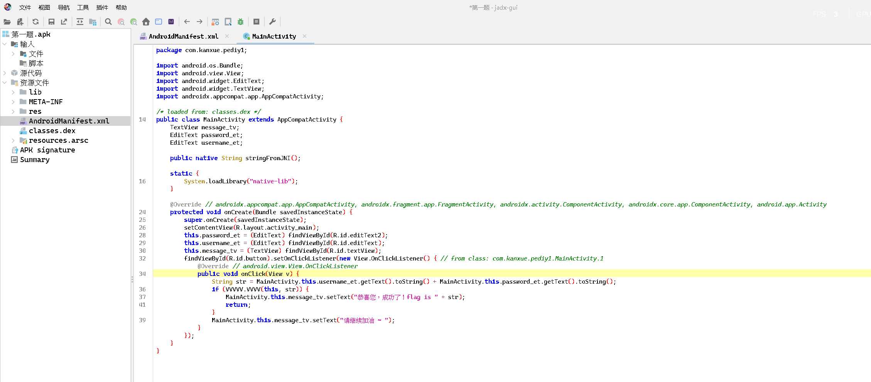Image resolution: width=871 pixels, height=382 pixels.
Task: Click the log viewer icon
Action: point(256,22)
